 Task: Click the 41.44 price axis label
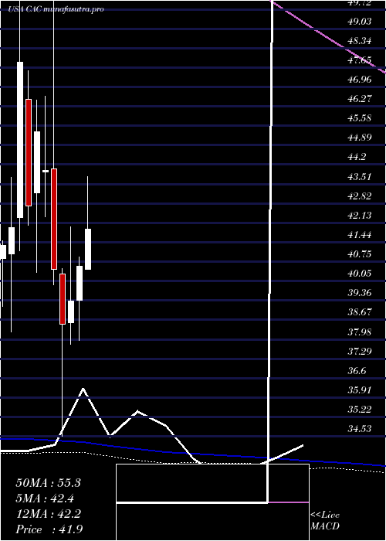coord(360,235)
